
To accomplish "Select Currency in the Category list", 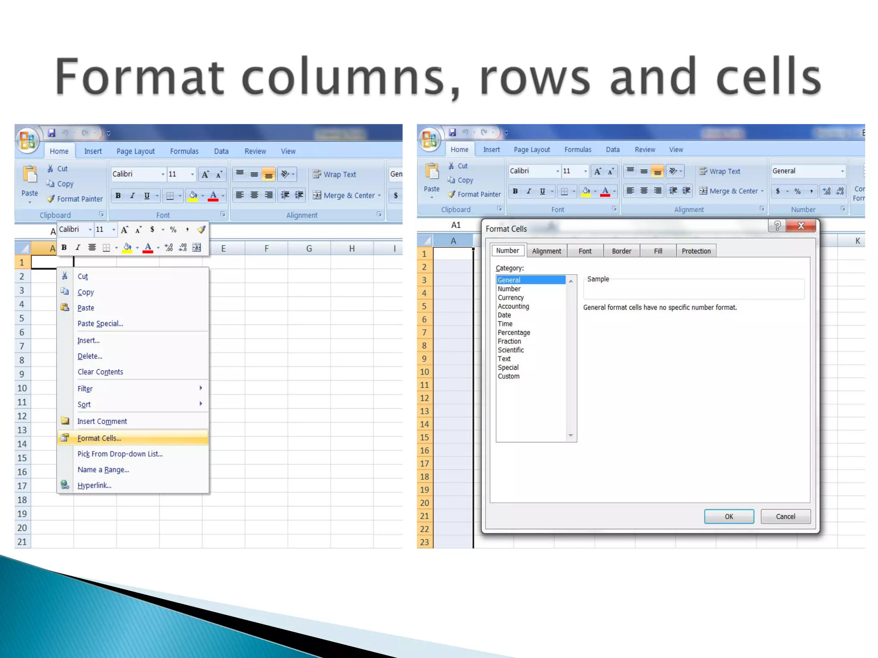I will (x=511, y=298).
